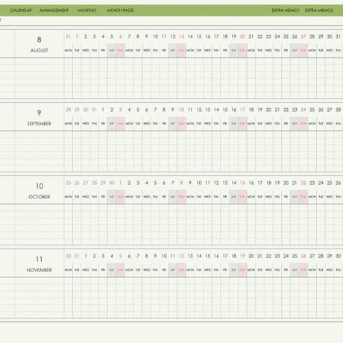Select September date 24
The height and width of the screenshot is (343, 343).
tap(303, 110)
